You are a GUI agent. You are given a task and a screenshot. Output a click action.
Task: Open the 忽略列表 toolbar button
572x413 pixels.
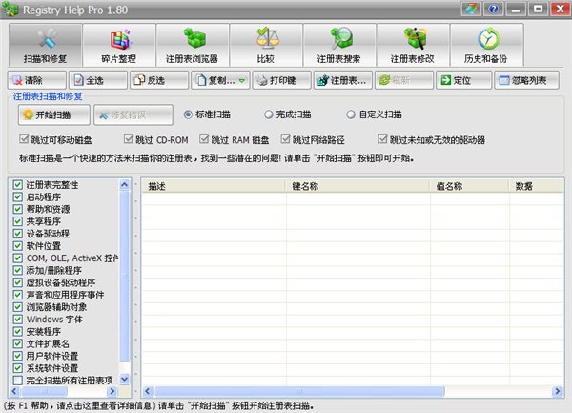(x=526, y=80)
